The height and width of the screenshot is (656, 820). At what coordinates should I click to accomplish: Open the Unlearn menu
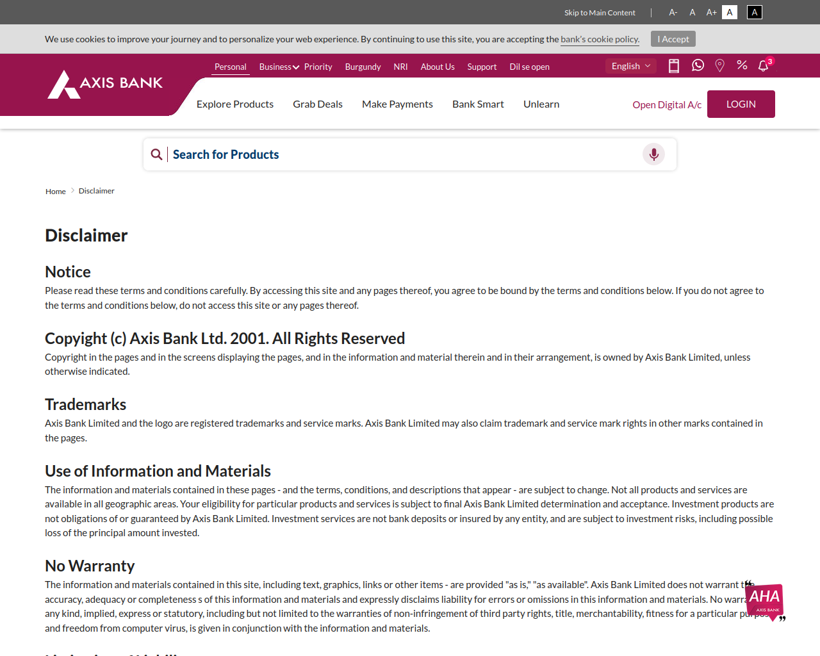coord(541,104)
